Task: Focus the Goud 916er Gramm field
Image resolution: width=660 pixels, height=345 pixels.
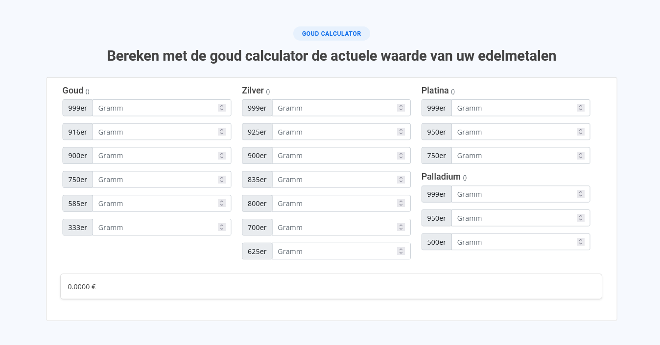Action: click(155, 132)
